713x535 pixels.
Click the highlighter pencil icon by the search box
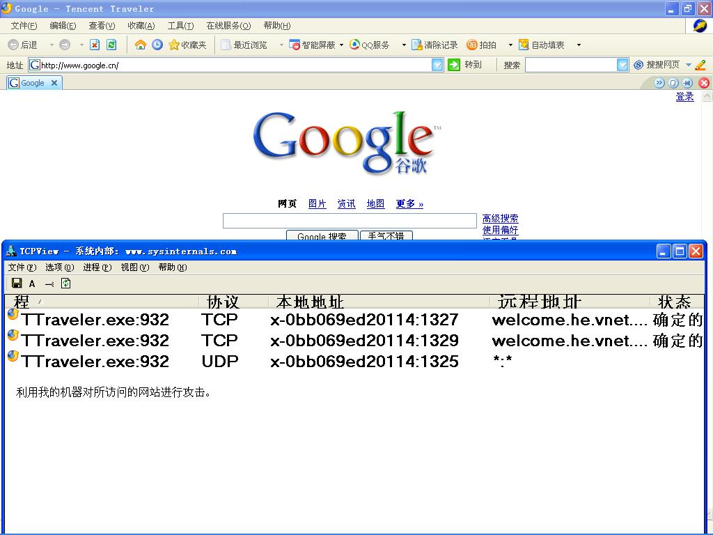[700, 65]
